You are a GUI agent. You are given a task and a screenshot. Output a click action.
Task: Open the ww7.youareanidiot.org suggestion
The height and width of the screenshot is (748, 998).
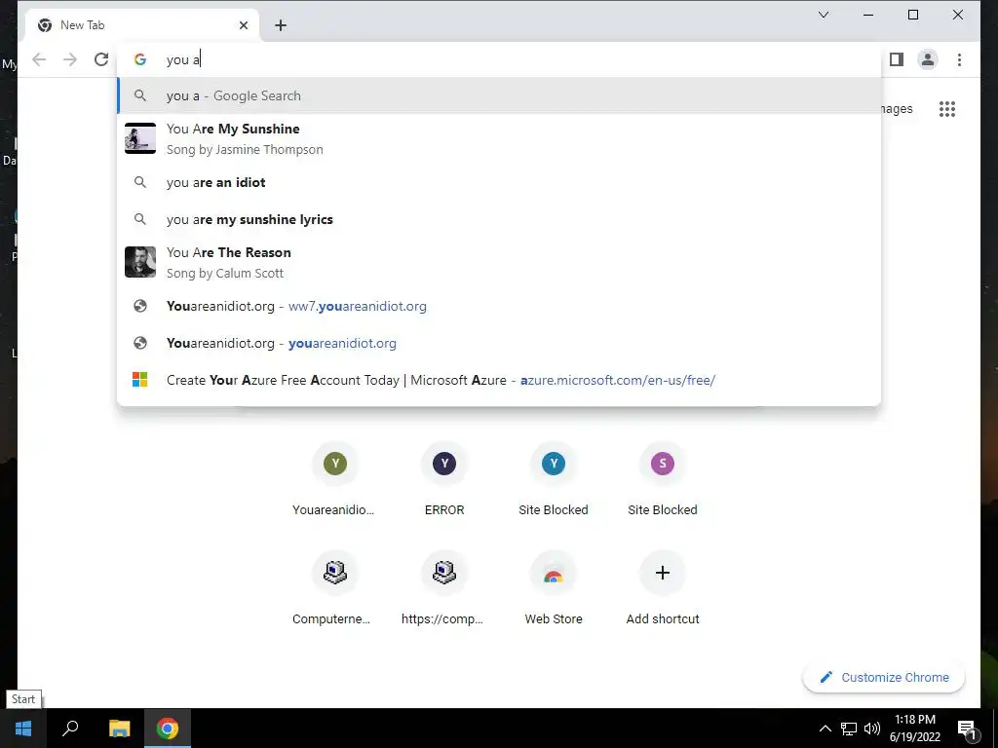coord(500,306)
